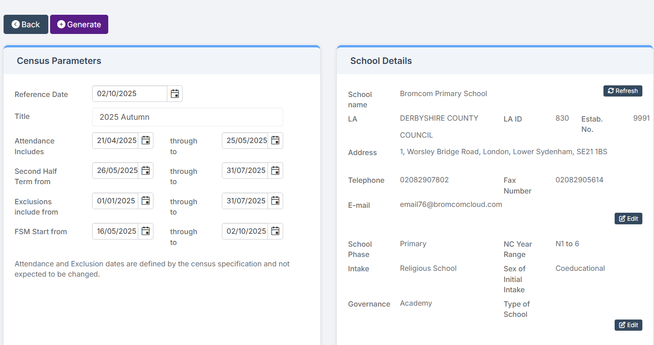The image size is (654, 345).
Task: Click the 01/01/2025 exclusions start date field
Action: (116, 201)
